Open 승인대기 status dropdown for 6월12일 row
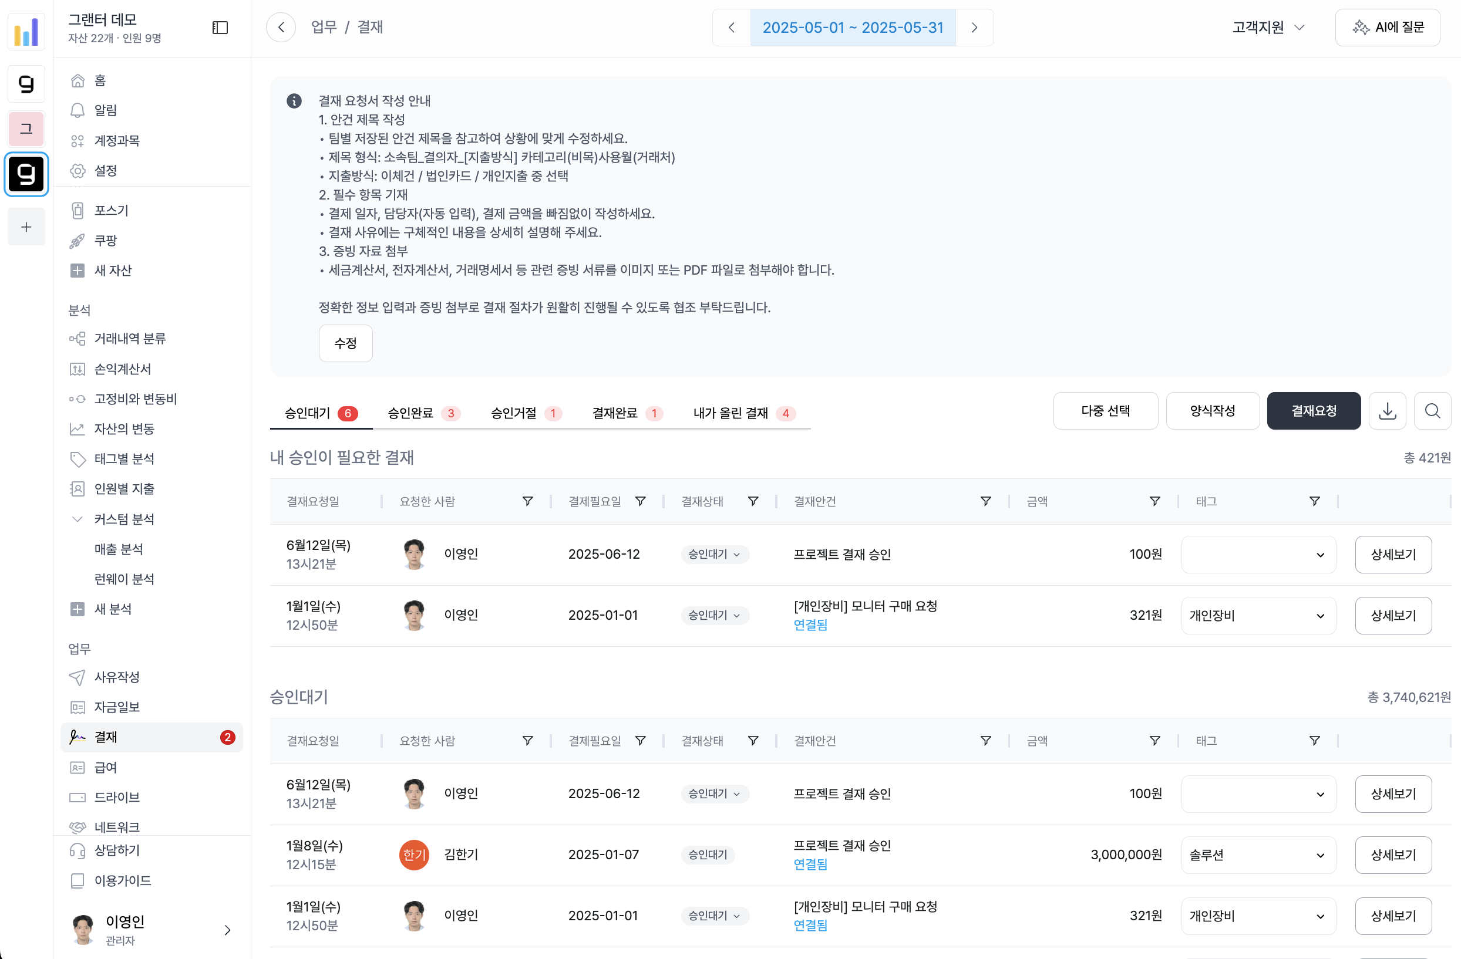The width and height of the screenshot is (1461, 959). 714,554
